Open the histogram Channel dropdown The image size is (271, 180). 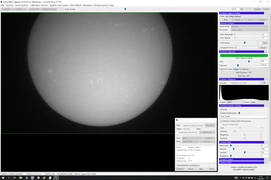point(235,102)
